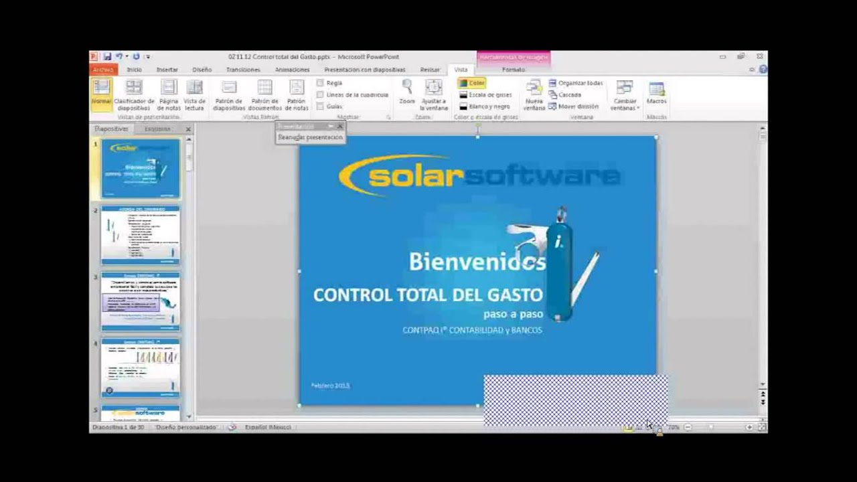Click next slide arrow on editor scrollbar
The width and height of the screenshot is (857, 482).
[x=763, y=402]
